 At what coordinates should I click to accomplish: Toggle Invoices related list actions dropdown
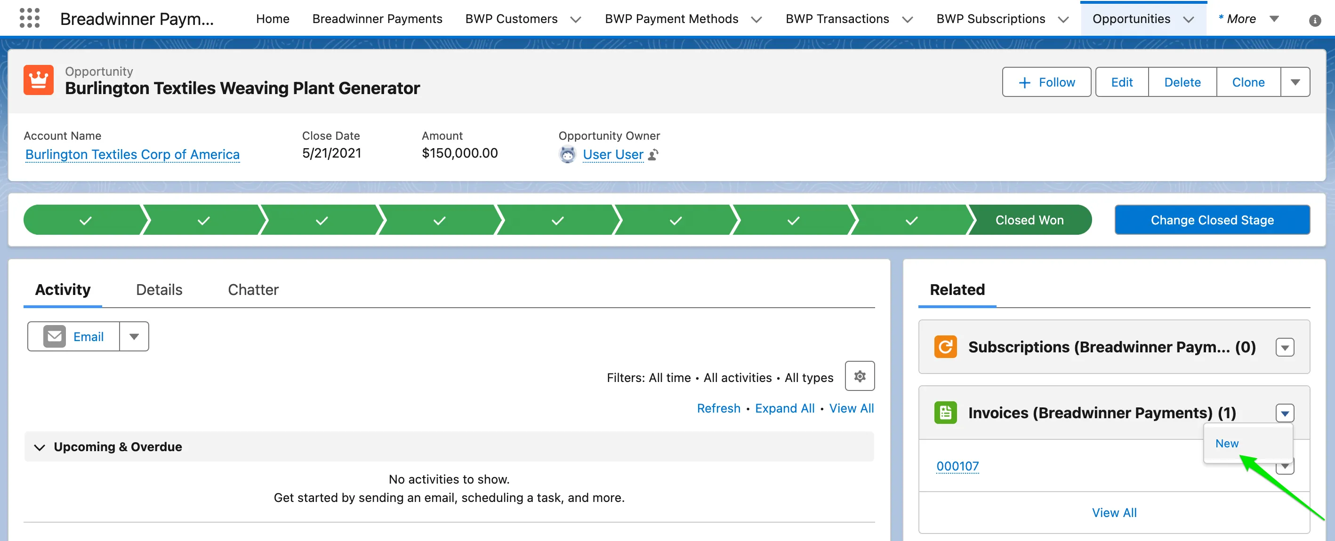click(x=1285, y=413)
